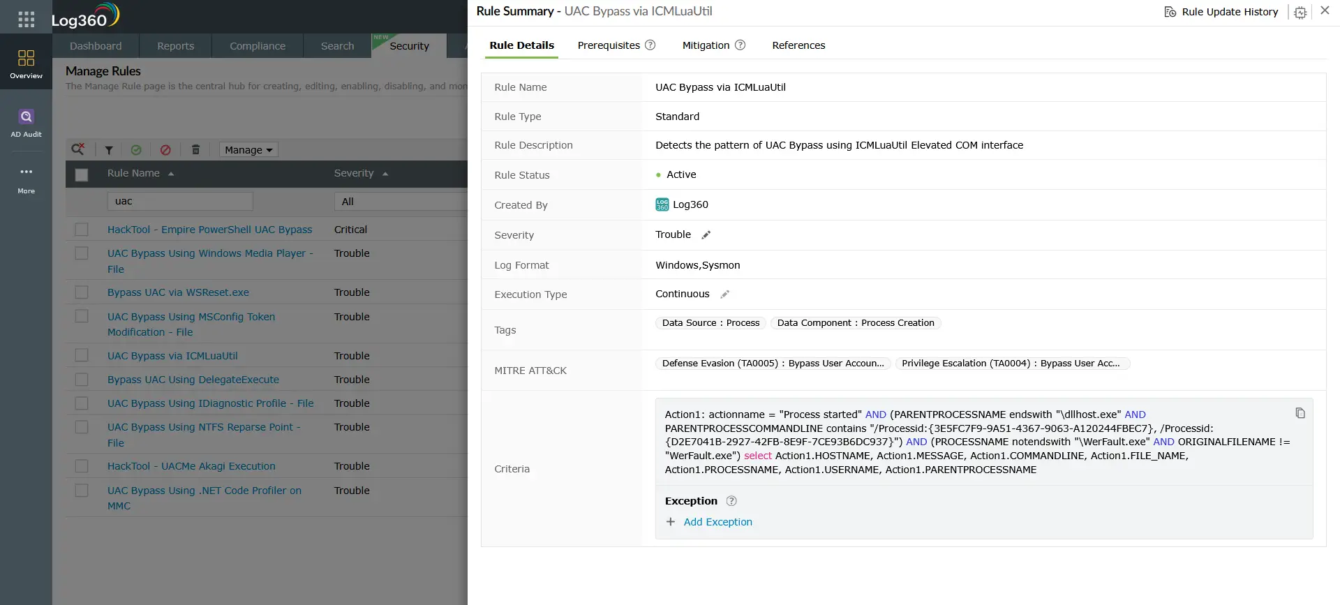Sort by Severity arrow icon
The height and width of the screenshot is (605, 1340).
click(385, 174)
